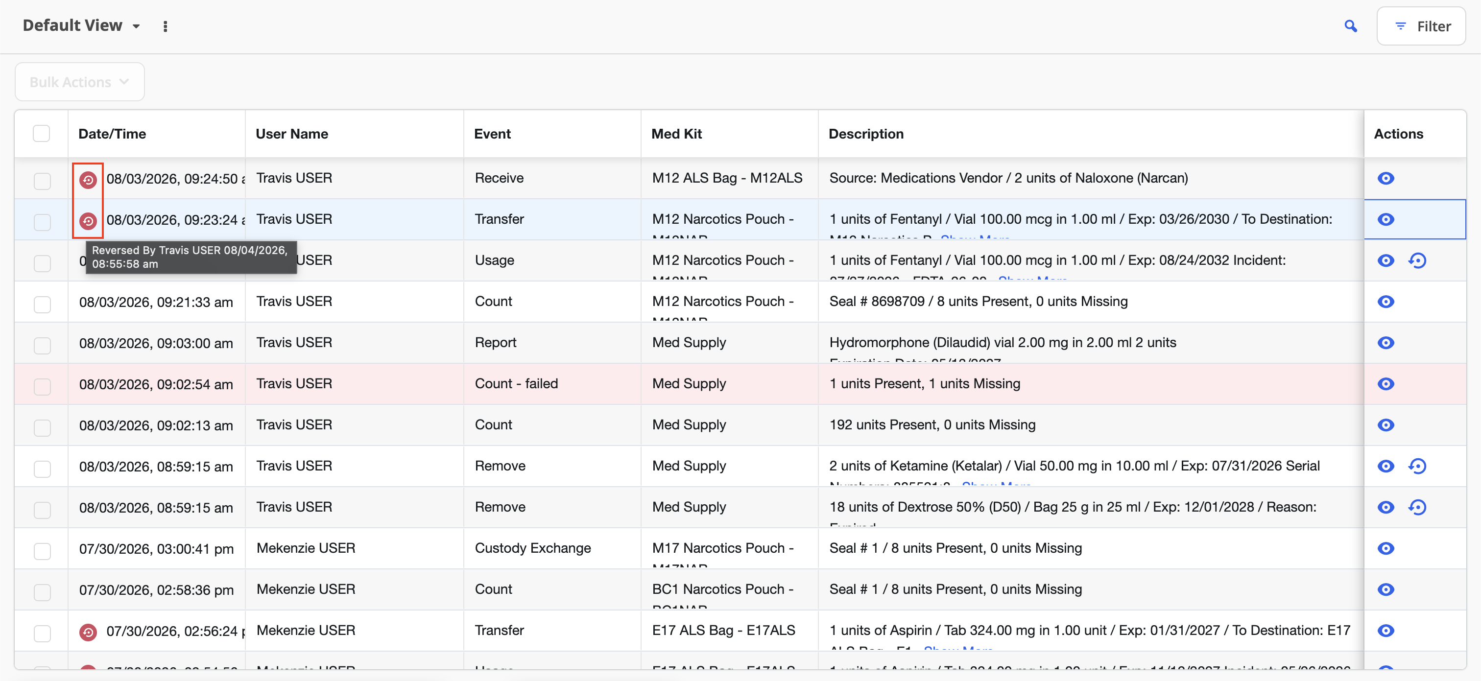1481x681 pixels.
Task: Click the '08/03/2026, 09:03:00 am' date cell
Action: point(156,343)
